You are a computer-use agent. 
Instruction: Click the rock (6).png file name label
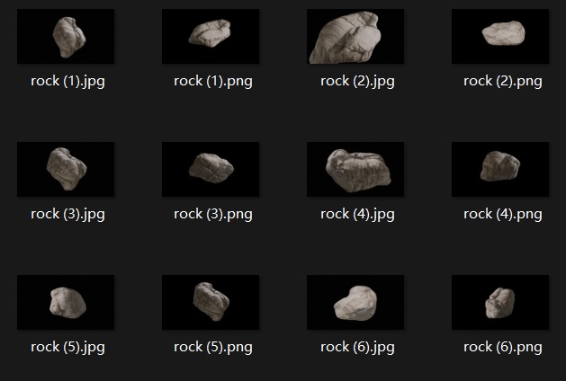pyautogui.click(x=503, y=348)
